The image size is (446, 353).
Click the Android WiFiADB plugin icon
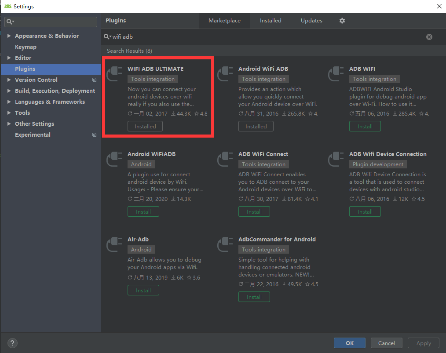tap(115, 159)
